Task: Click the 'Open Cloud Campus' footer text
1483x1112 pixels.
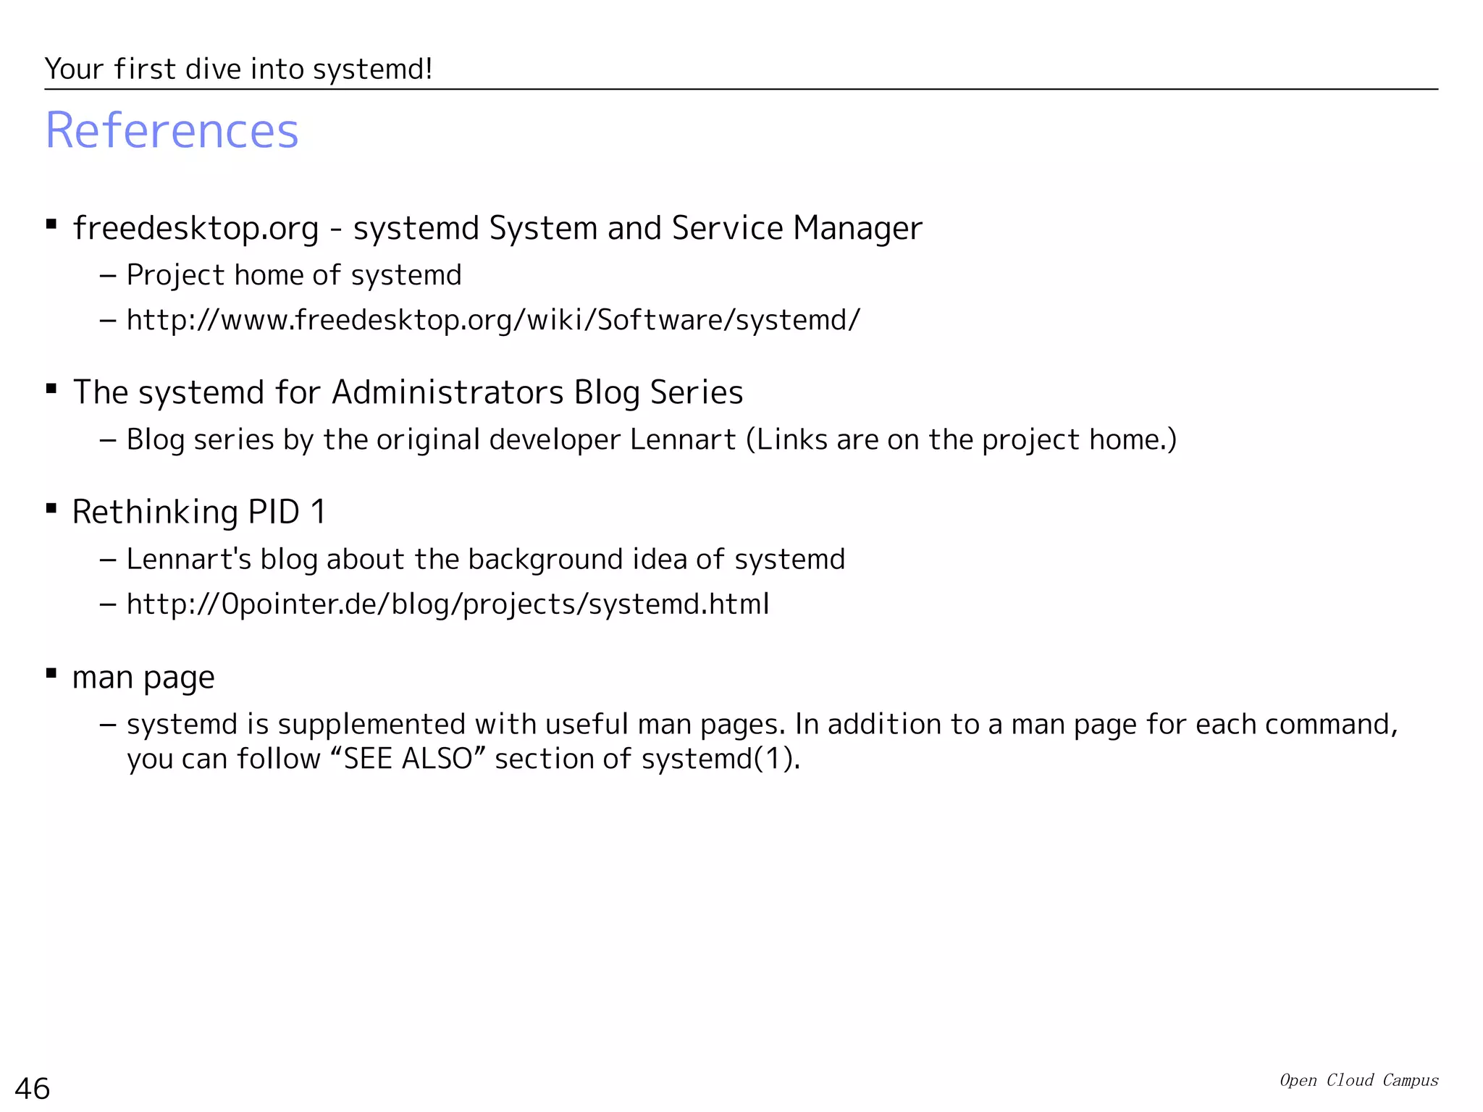Action: pos(1359,1080)
